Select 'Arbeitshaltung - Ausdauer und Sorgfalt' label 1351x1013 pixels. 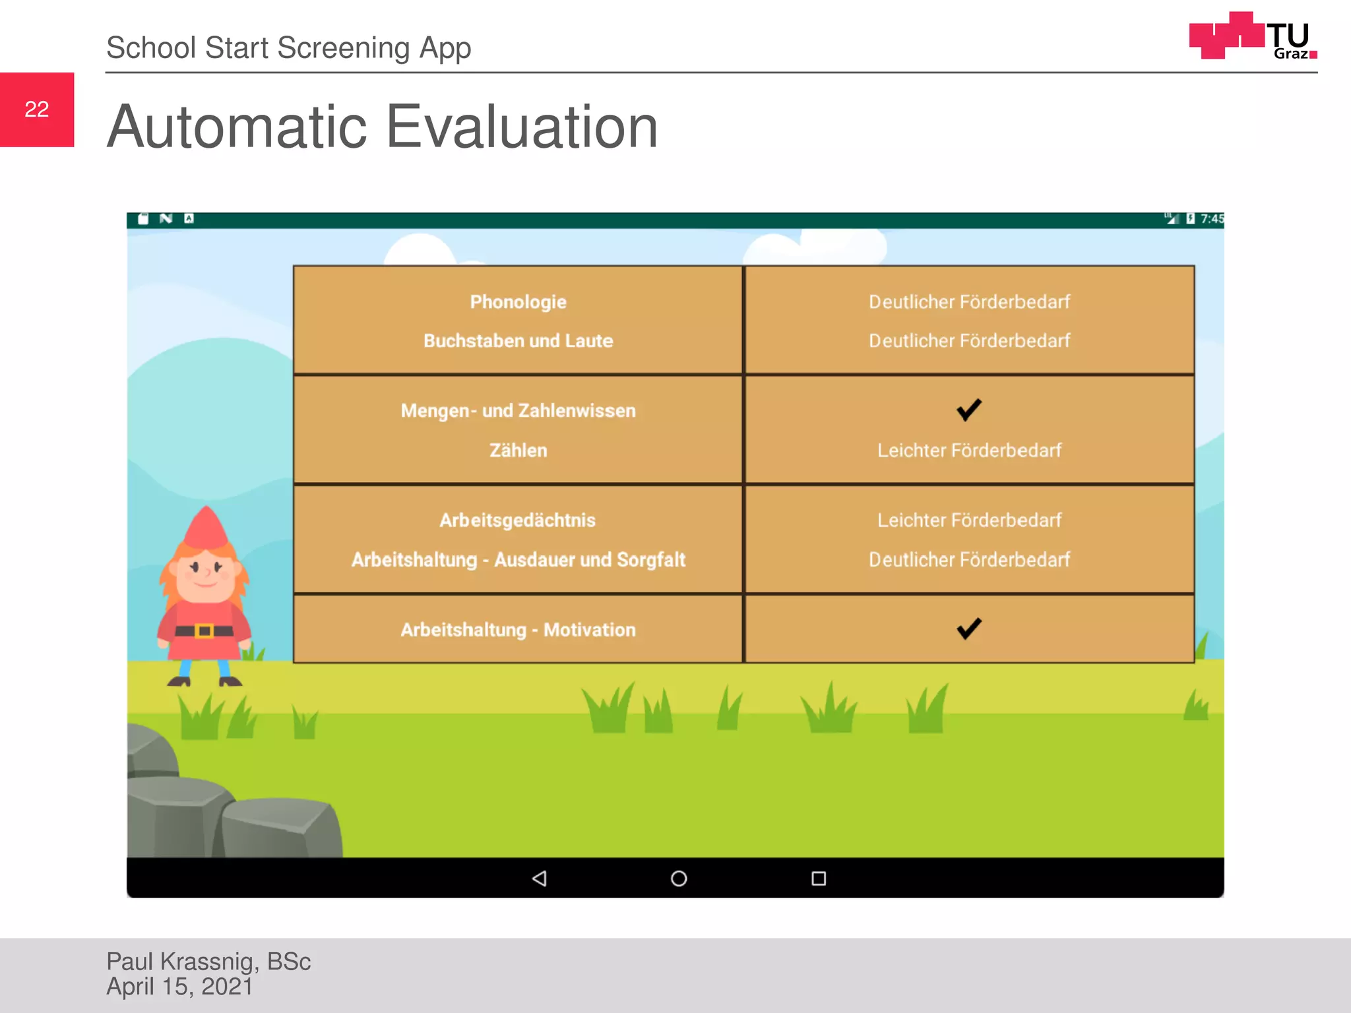coord(518,560)
